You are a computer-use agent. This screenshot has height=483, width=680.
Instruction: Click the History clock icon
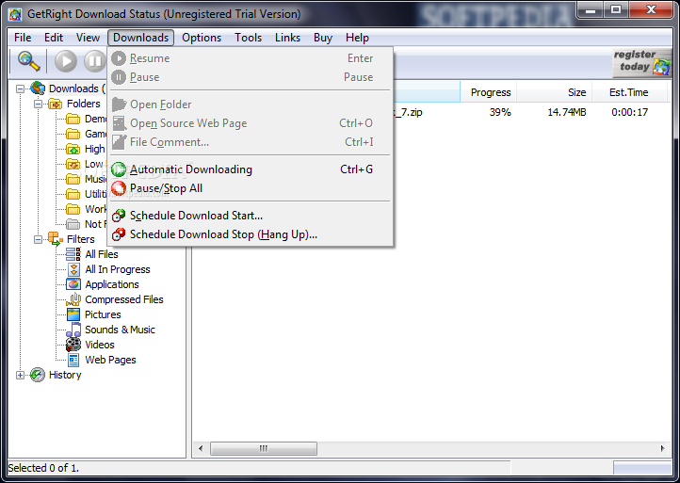coord(38,375)
